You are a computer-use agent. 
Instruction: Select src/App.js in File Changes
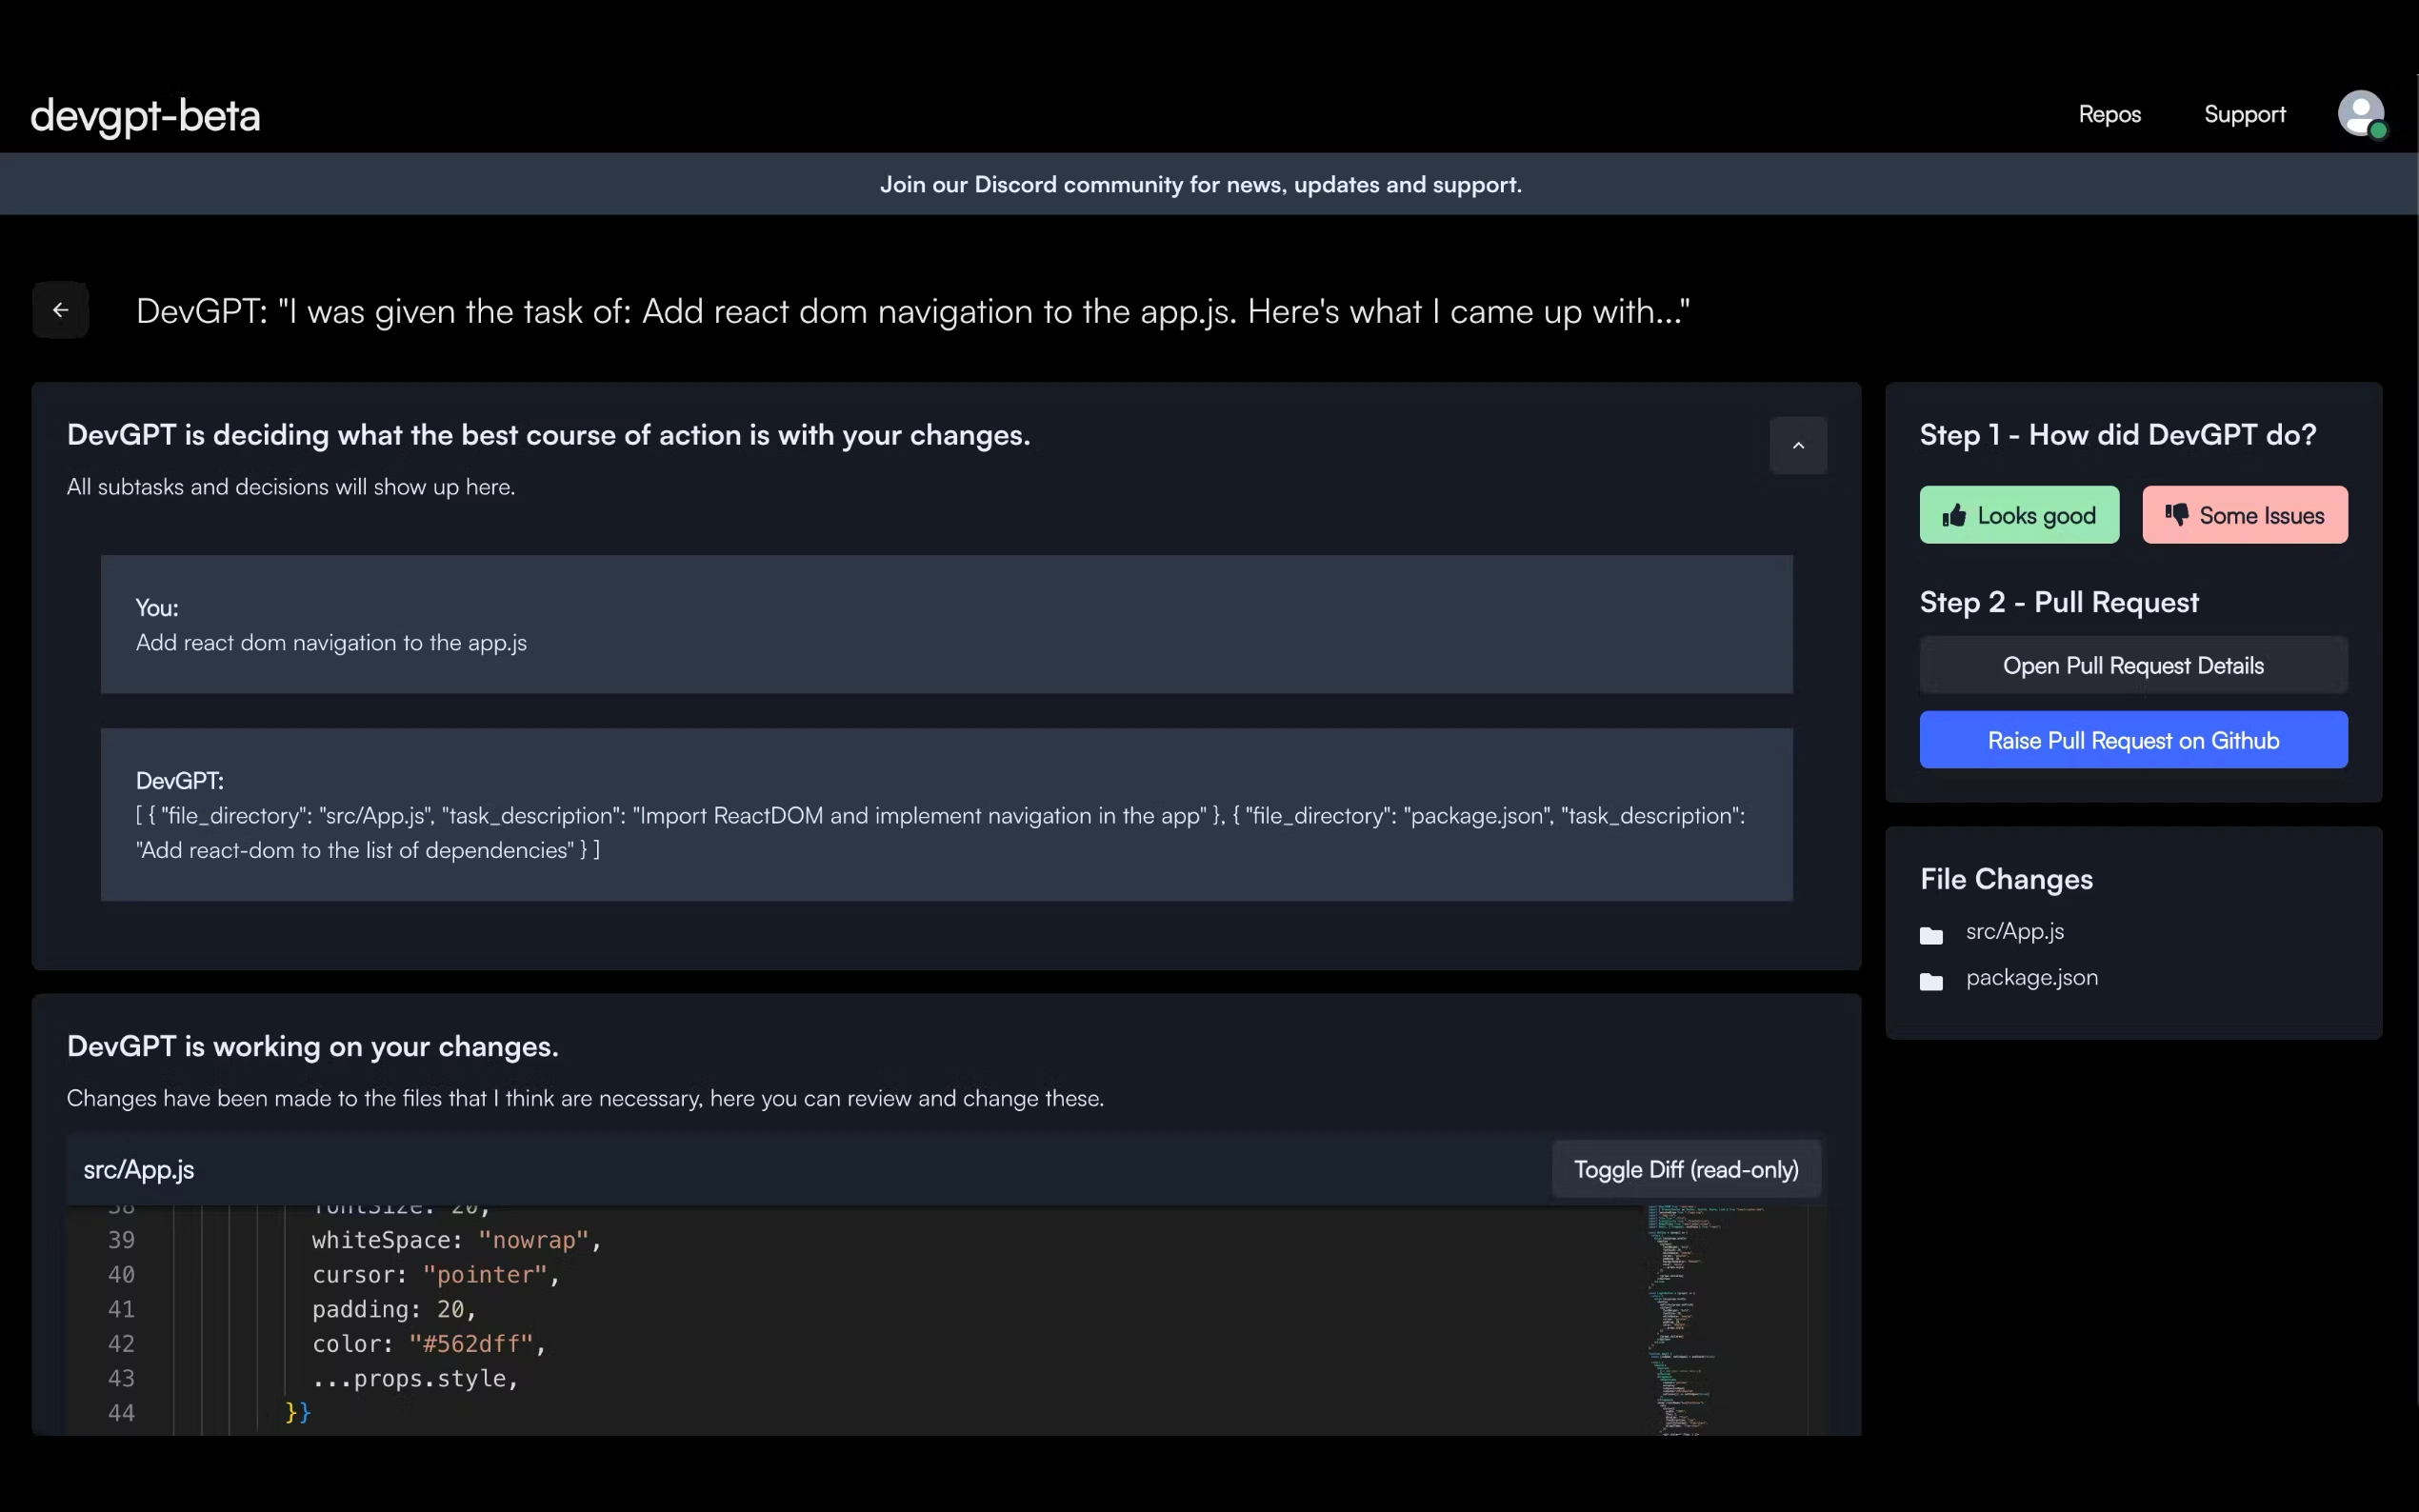(x=2014, y=931)
